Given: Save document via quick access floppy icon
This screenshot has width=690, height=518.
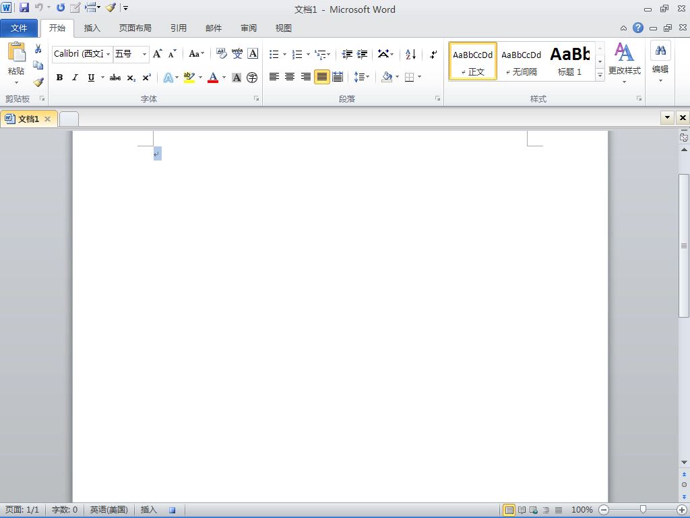Looking at the screenshot, I should (24, 7).
